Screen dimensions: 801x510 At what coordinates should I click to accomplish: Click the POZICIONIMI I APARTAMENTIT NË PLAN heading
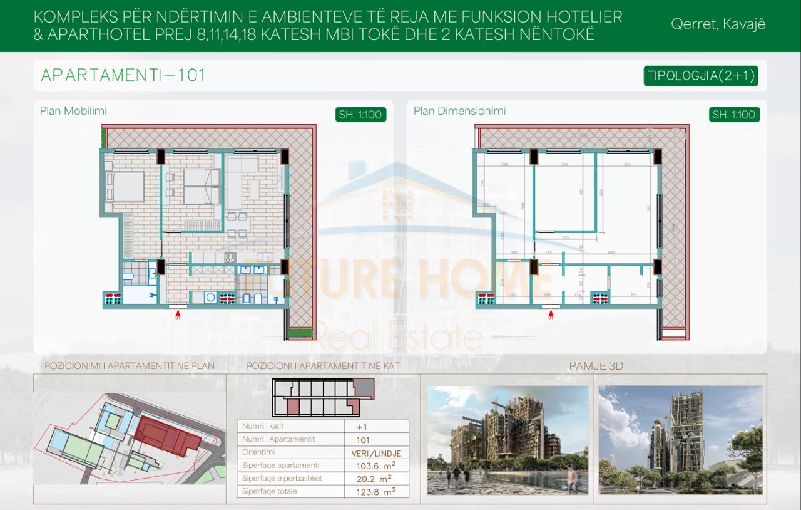pyautogui.click(x=130, y=366)
